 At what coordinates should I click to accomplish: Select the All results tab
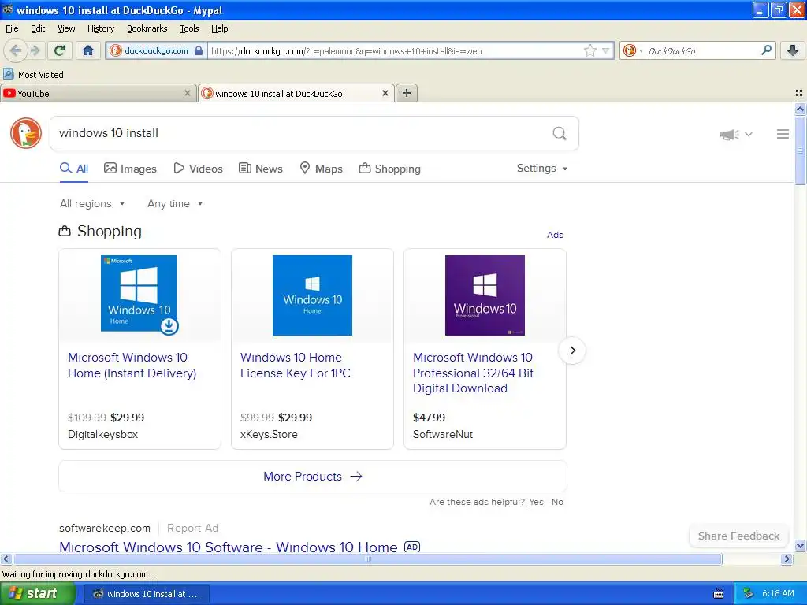tap(74, 169)
